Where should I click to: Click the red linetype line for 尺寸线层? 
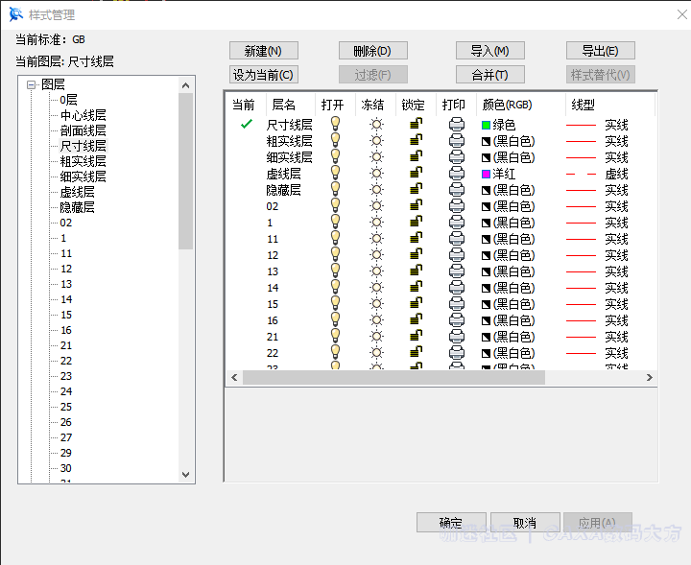pos(582,125)
